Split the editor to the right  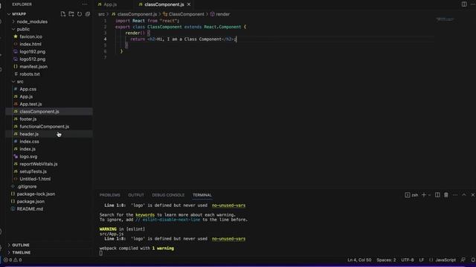(464, 4)
